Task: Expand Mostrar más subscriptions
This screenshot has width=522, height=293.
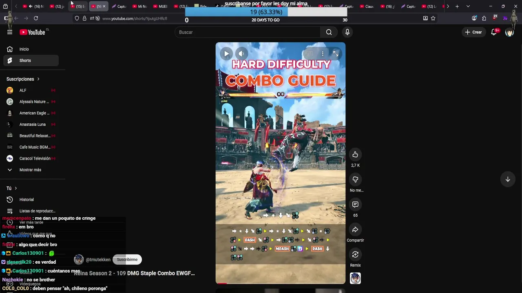Action: point(31,170)
